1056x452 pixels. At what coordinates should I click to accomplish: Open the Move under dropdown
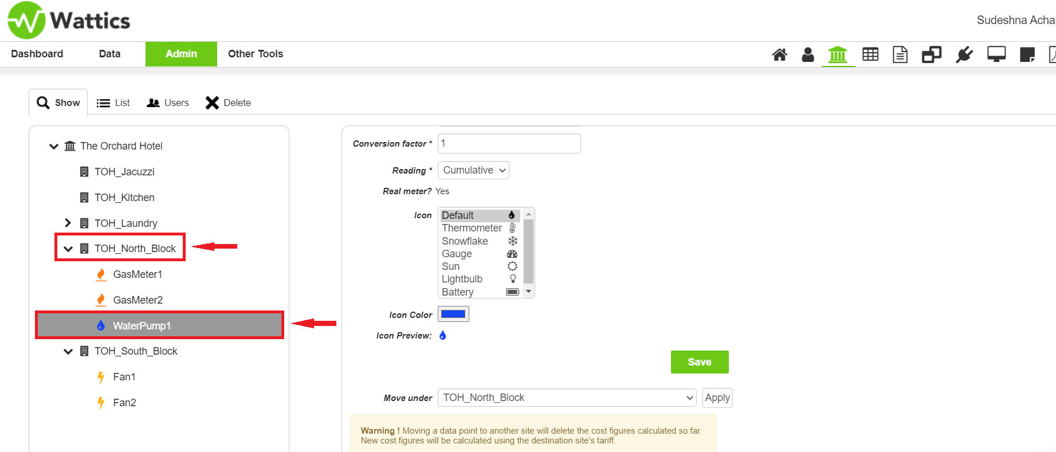point(567,398)
